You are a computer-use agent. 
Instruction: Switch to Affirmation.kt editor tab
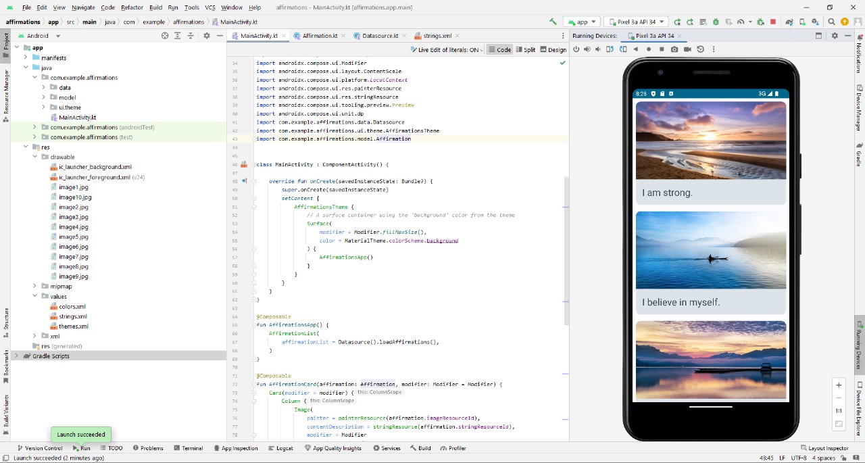(320, 36)
